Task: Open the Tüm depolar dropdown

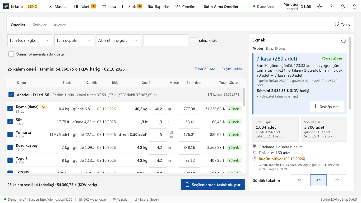Action: (74, 40)
